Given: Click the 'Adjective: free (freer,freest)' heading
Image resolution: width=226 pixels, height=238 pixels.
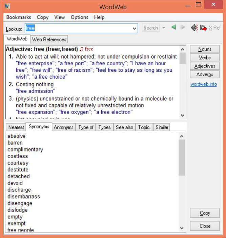Looking at the screenshot, I should click(42, 49).
